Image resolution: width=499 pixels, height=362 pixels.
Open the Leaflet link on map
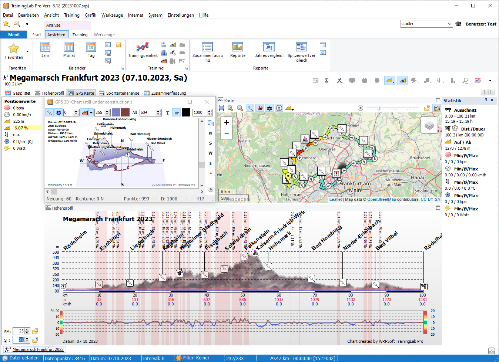click(x=336, y=199)
